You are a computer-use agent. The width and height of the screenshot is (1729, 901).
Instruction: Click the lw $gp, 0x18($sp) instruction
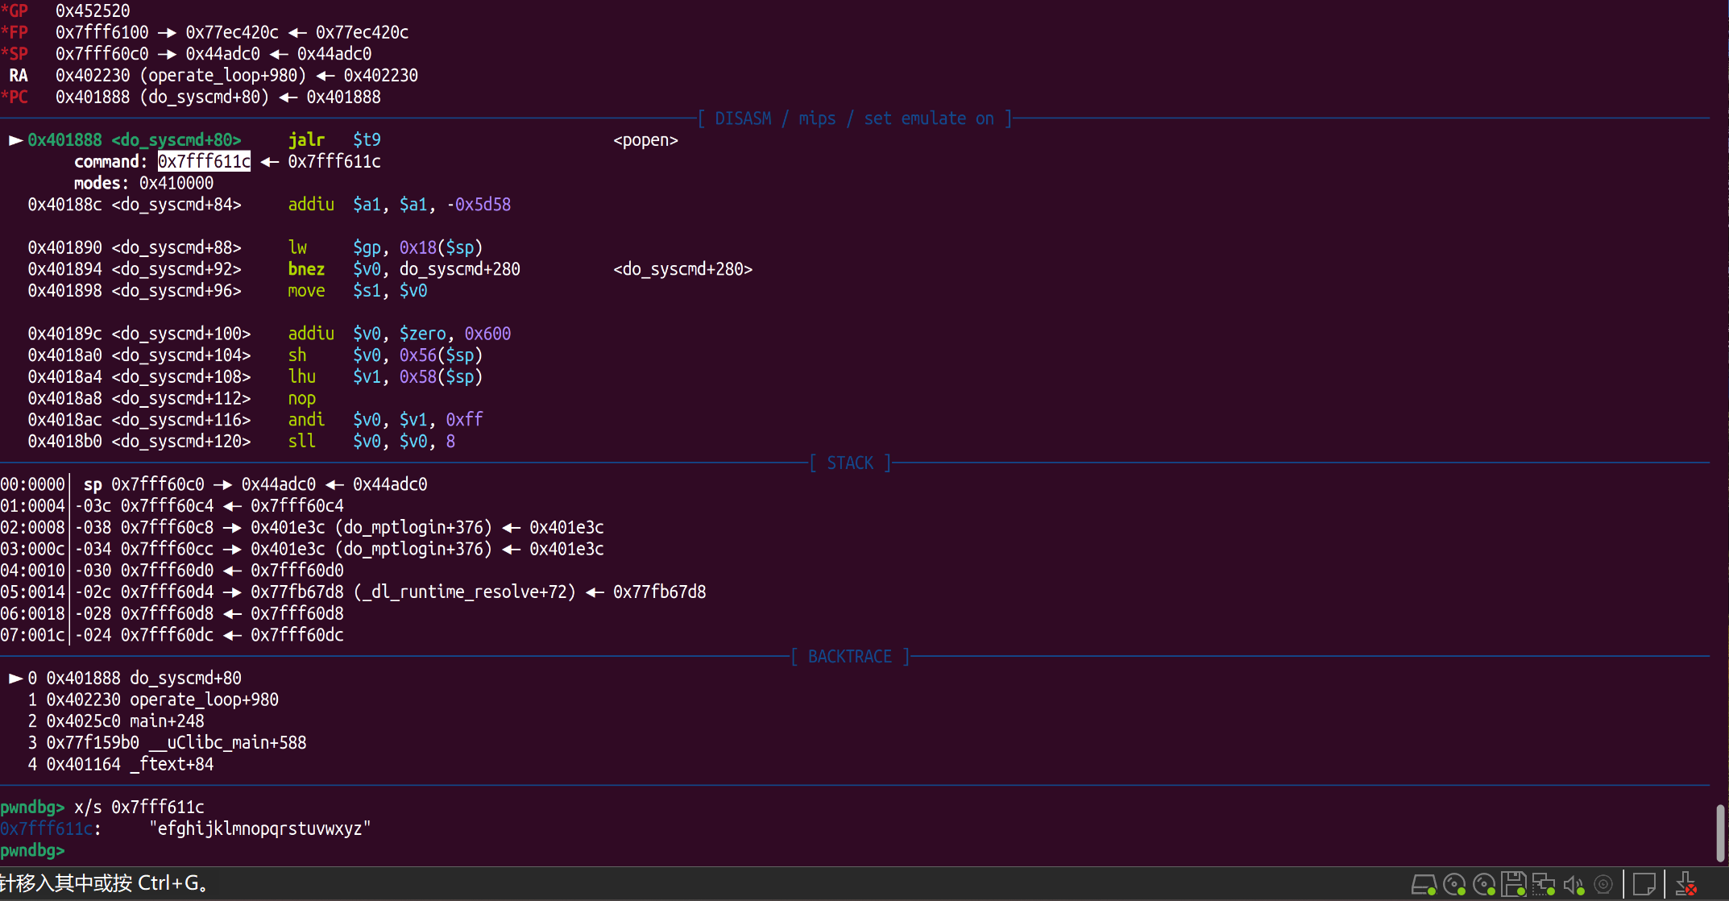[385, 247]
